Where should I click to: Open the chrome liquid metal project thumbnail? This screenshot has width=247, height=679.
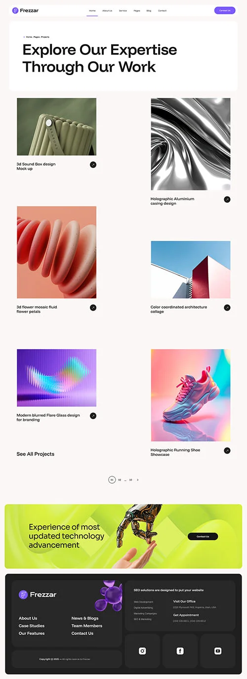191,144
